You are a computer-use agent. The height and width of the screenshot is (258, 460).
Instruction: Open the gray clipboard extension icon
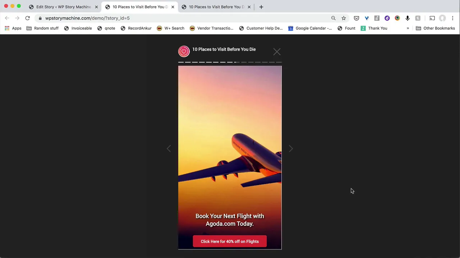377,18
